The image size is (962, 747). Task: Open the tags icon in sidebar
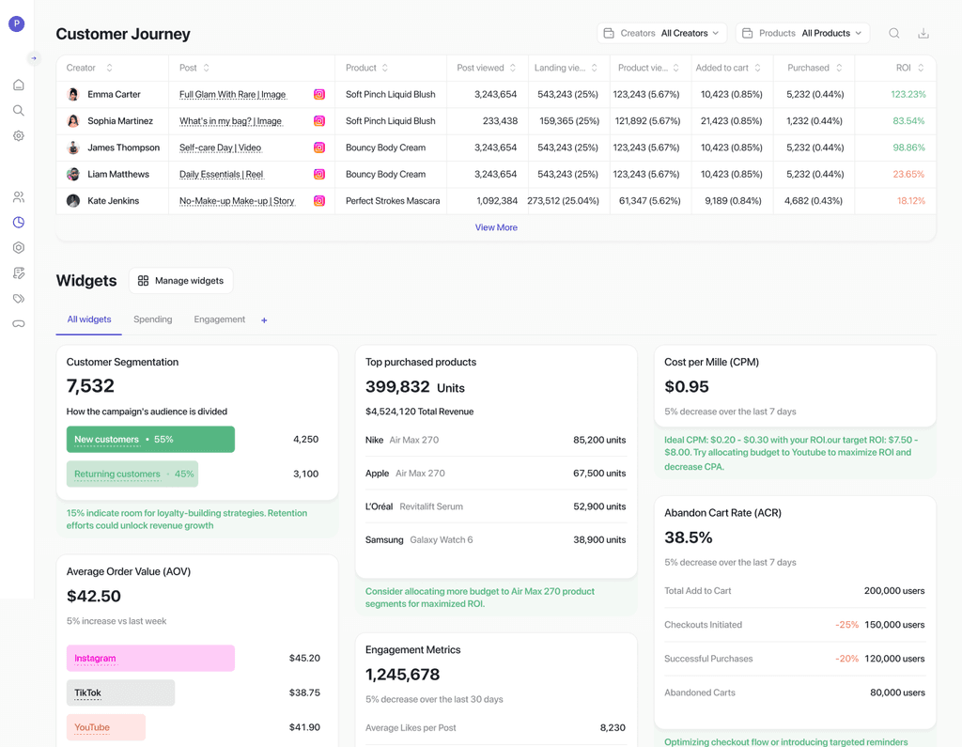(x=19, y=298)
